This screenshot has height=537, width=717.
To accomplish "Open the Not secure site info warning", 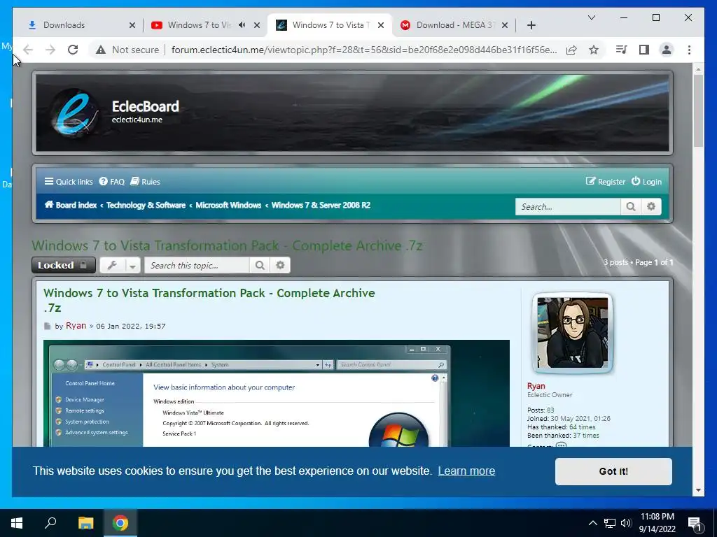I will pos(127,50).
